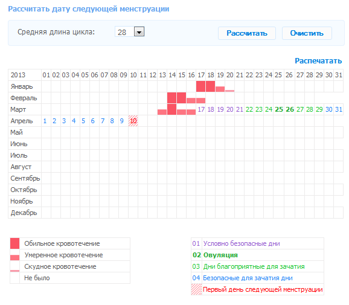Click the hatched April 10 next-menstruation cell
Screen dimensions: 349x305
[133, 121]
